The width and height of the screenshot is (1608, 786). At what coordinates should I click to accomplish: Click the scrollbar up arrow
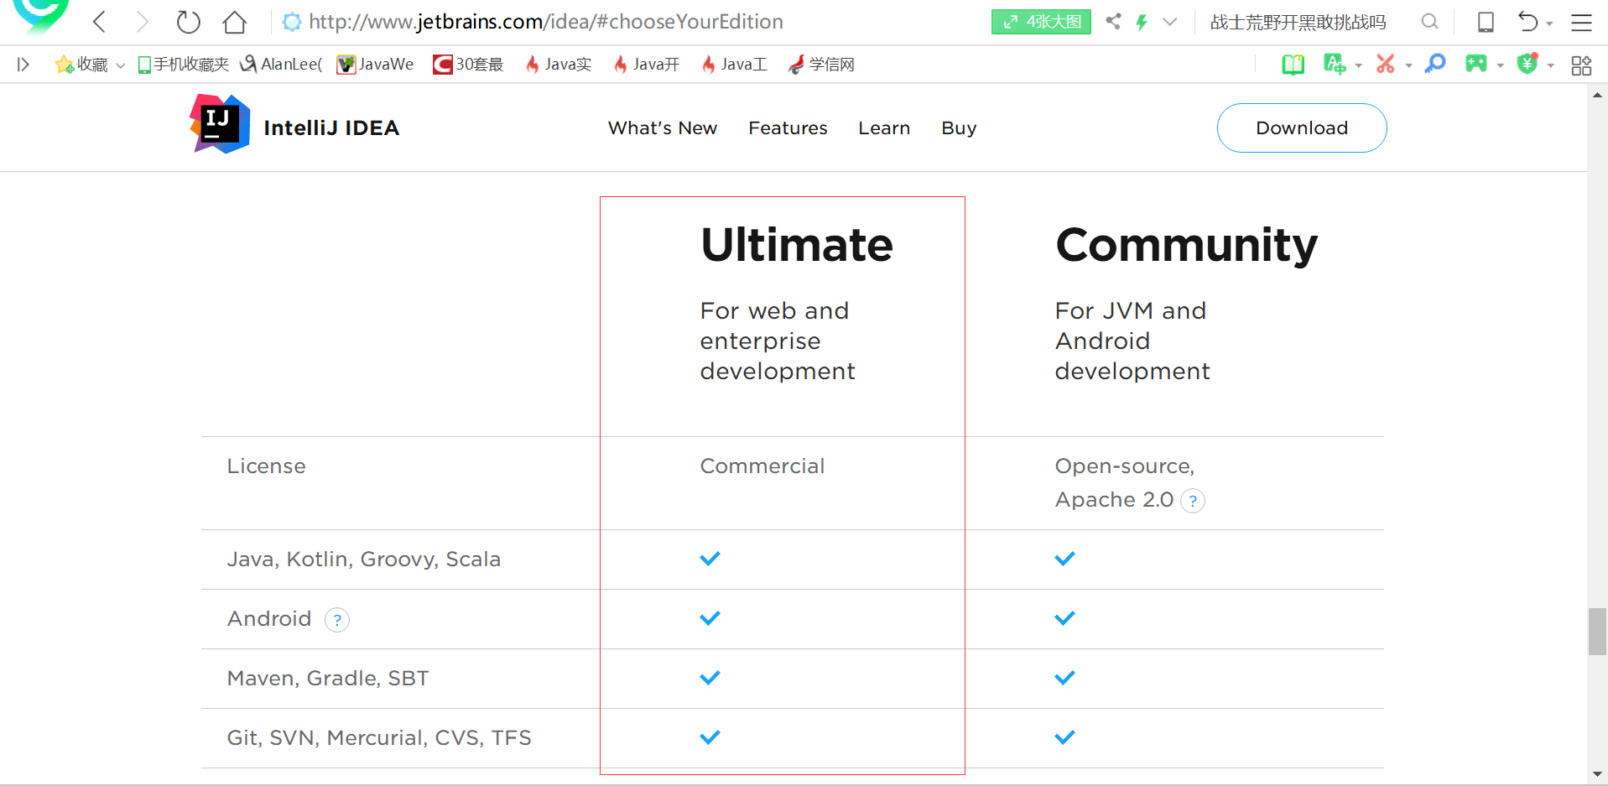coord(1597,95)
